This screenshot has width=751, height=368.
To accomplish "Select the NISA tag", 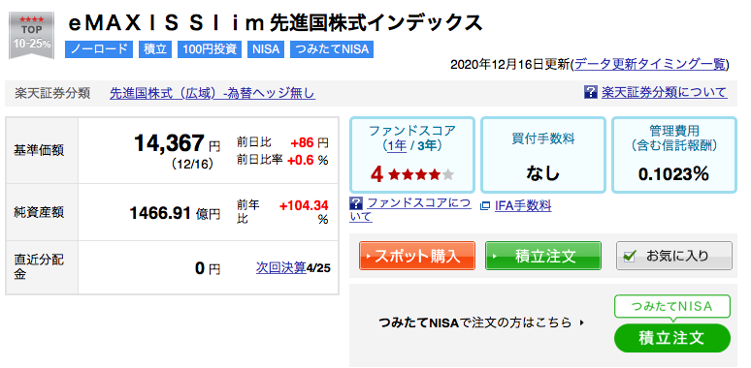I will click(266, 49).
